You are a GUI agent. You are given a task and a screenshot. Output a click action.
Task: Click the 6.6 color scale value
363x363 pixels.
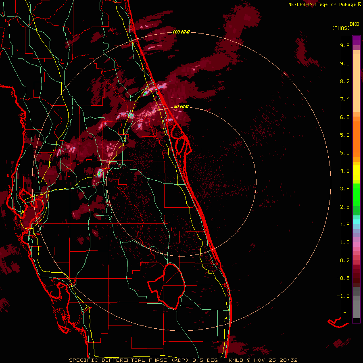click(x=345, y=117)
